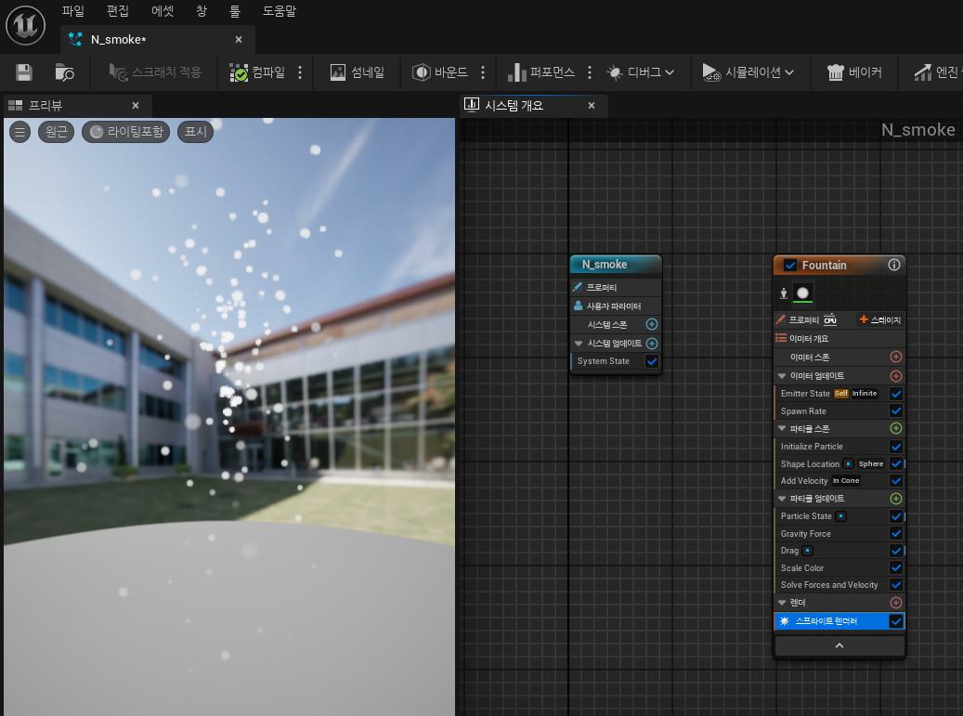
Task: Add a module to 파티클 스폰
Action: click(896, 428)
